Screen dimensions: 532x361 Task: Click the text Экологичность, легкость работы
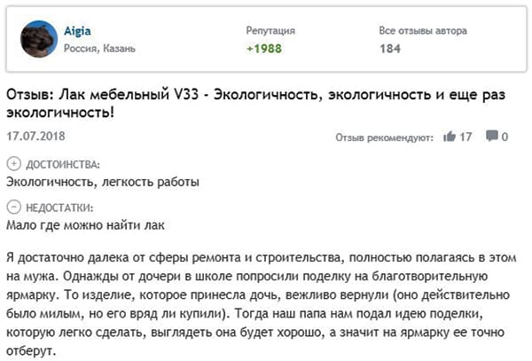[x=102, y=183]
